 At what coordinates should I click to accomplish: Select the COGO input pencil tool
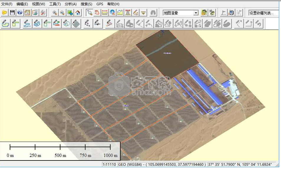[57, 24]
